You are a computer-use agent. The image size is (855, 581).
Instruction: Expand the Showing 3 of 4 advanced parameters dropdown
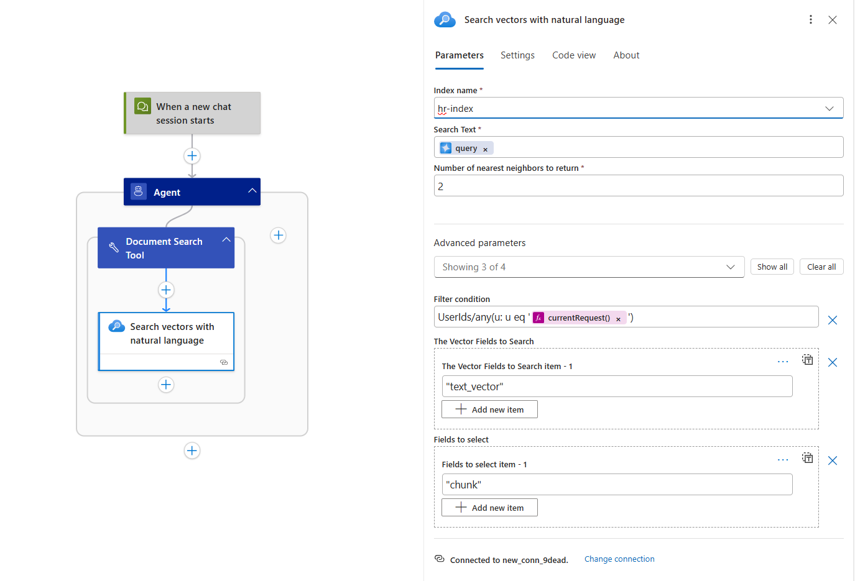(731, 267)
